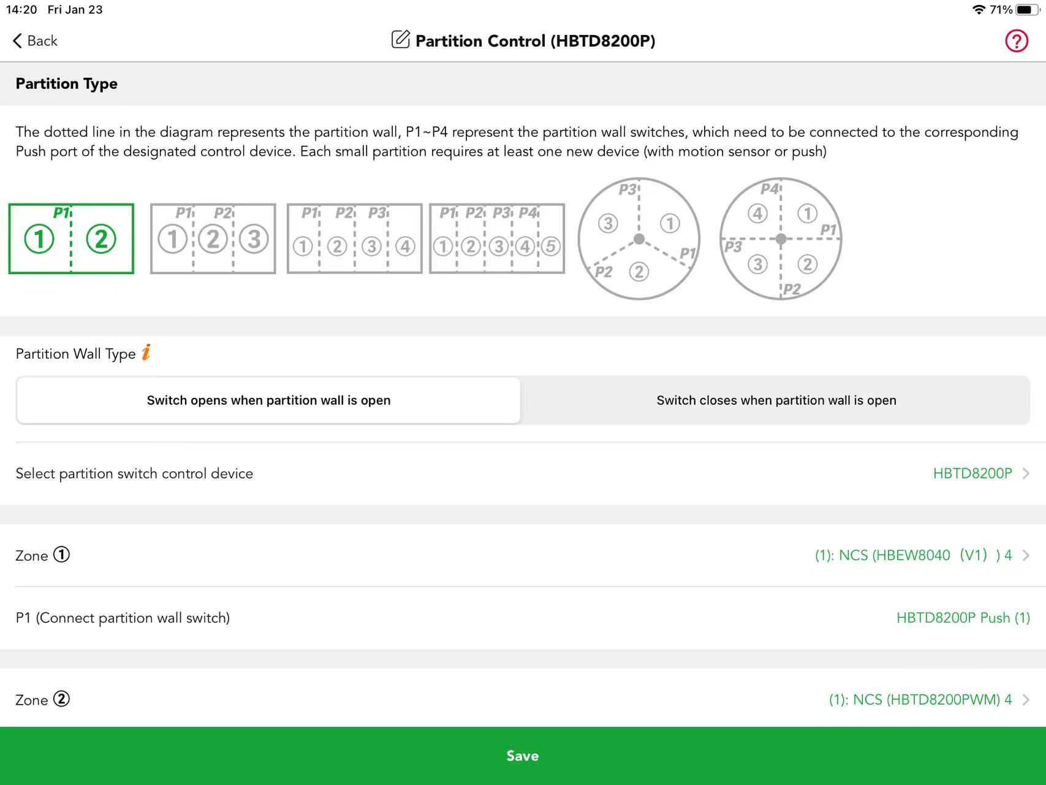Tap the 'Partition Wall Type' label

75,354
